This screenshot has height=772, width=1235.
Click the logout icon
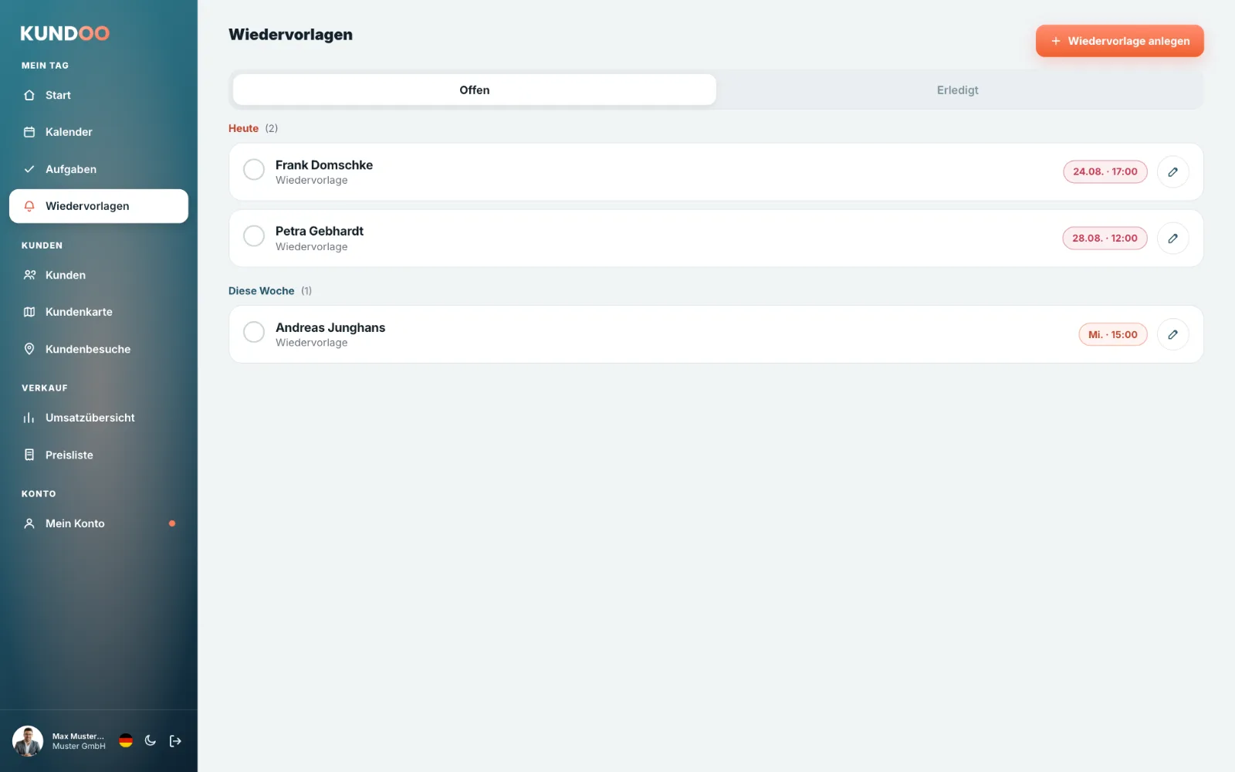(x=175, y=741)
